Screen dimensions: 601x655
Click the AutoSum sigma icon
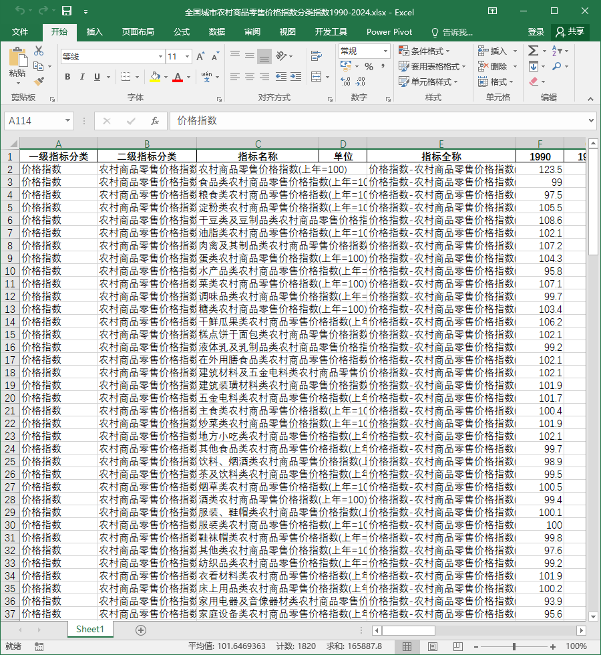(x=533, y=51)
